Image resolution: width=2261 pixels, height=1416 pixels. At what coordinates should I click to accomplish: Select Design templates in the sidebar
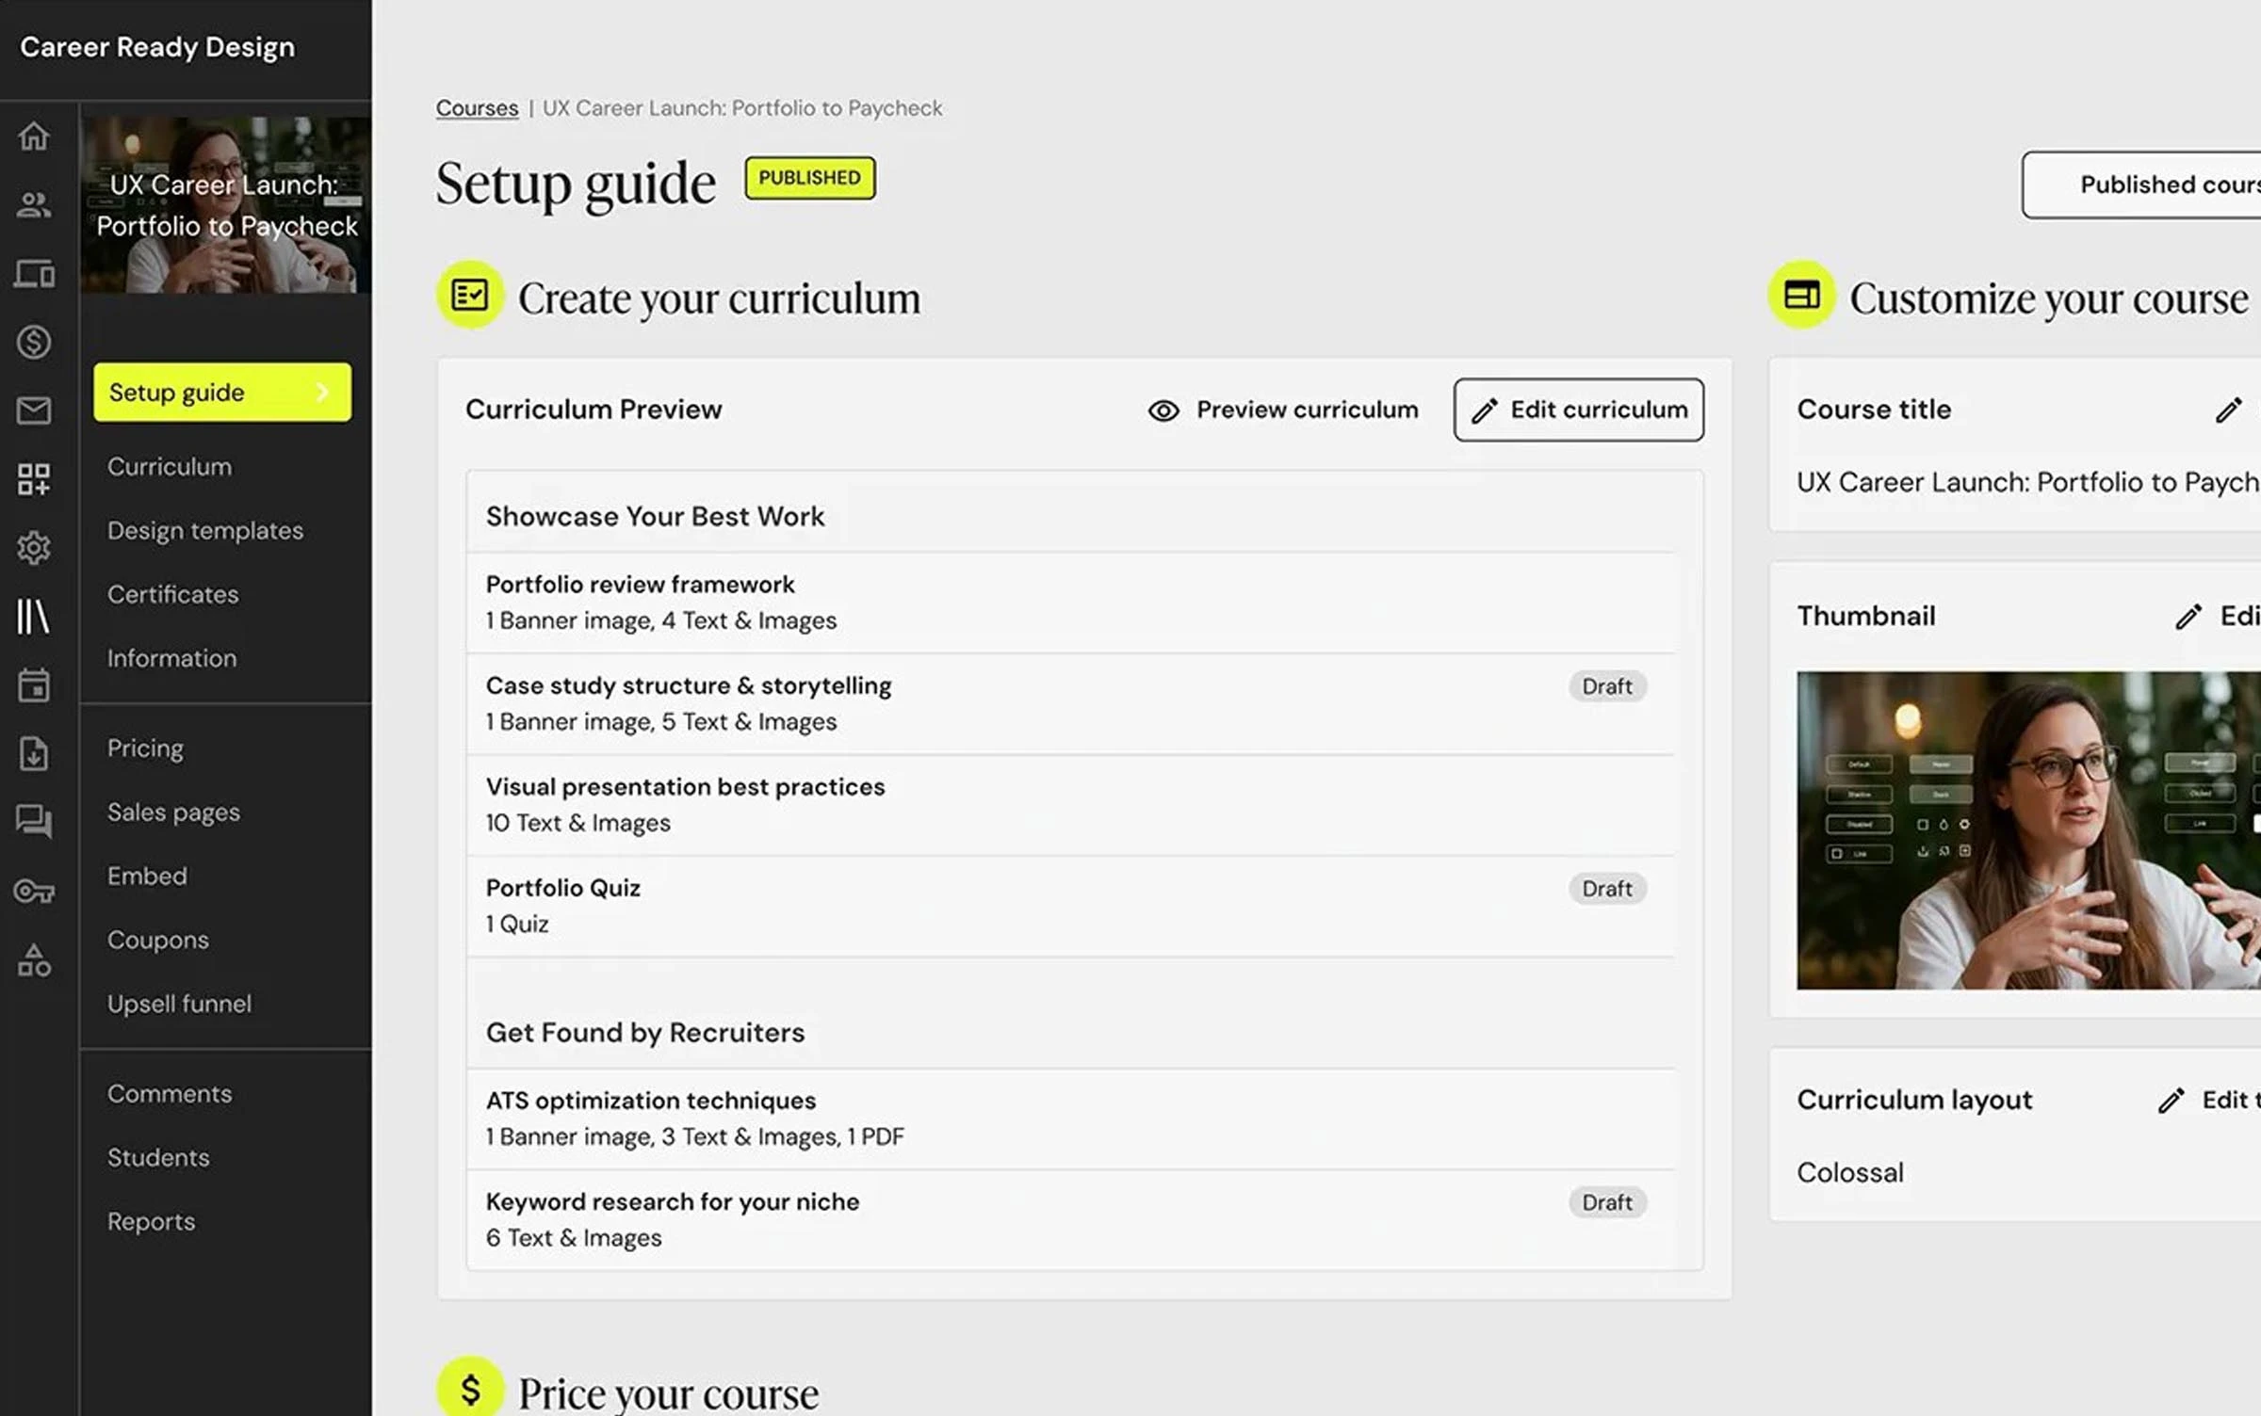point(205,531)
